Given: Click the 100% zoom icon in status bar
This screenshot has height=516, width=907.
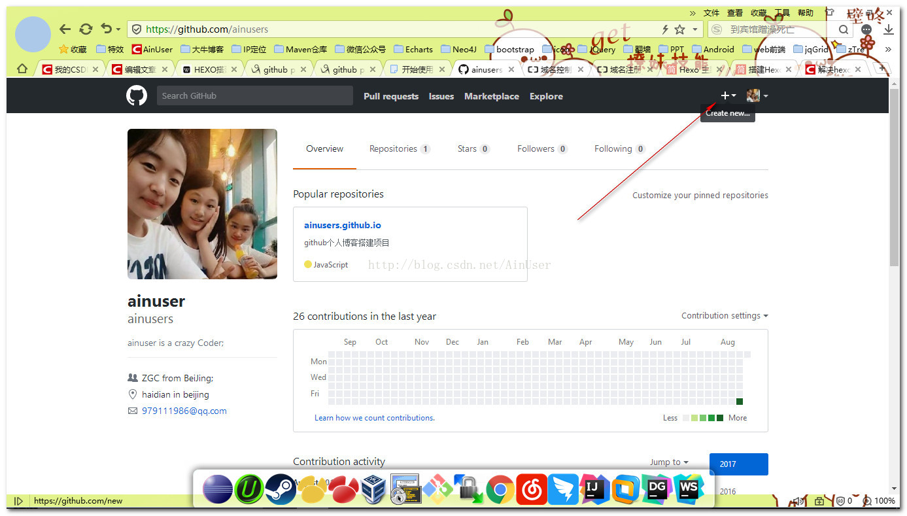Looking at the screenshot, I should 879,501.
